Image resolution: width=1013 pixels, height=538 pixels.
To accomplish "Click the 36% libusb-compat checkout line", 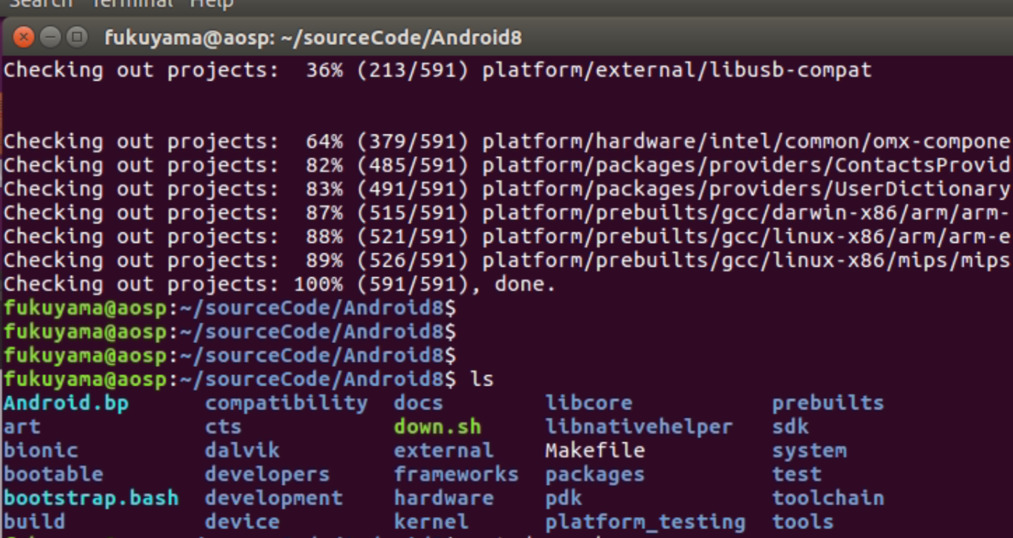I will (437, 71).
